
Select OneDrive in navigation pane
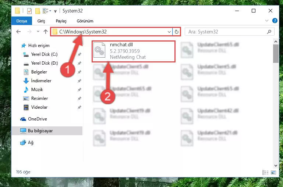pyautogui.click(x=38, y=119)
